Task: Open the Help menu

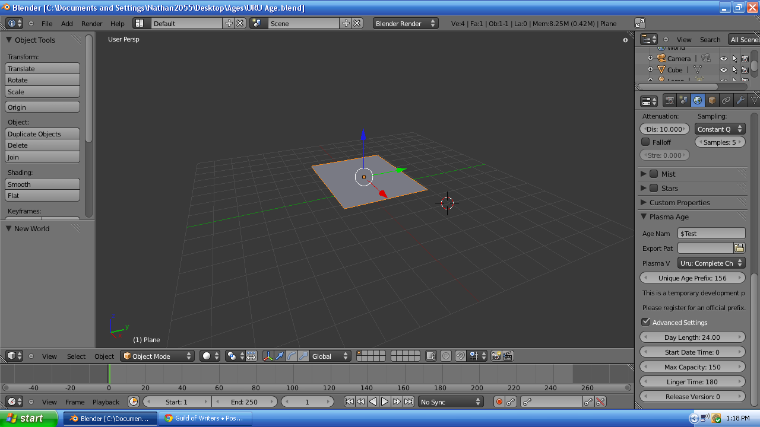Action: click(x=118, y=24)
